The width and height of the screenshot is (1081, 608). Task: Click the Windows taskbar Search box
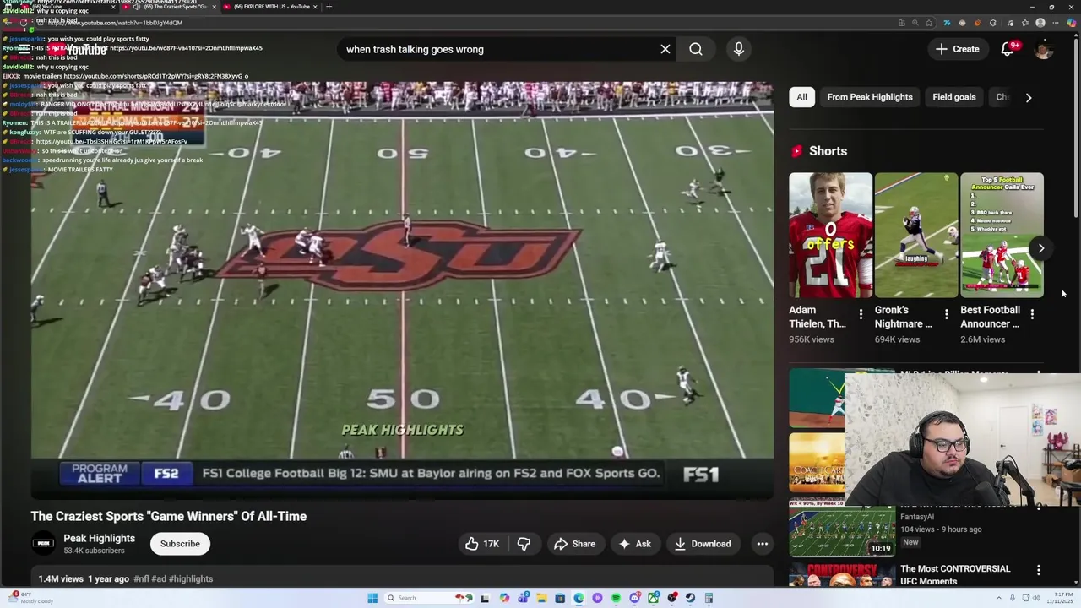[x=430, y=598]
